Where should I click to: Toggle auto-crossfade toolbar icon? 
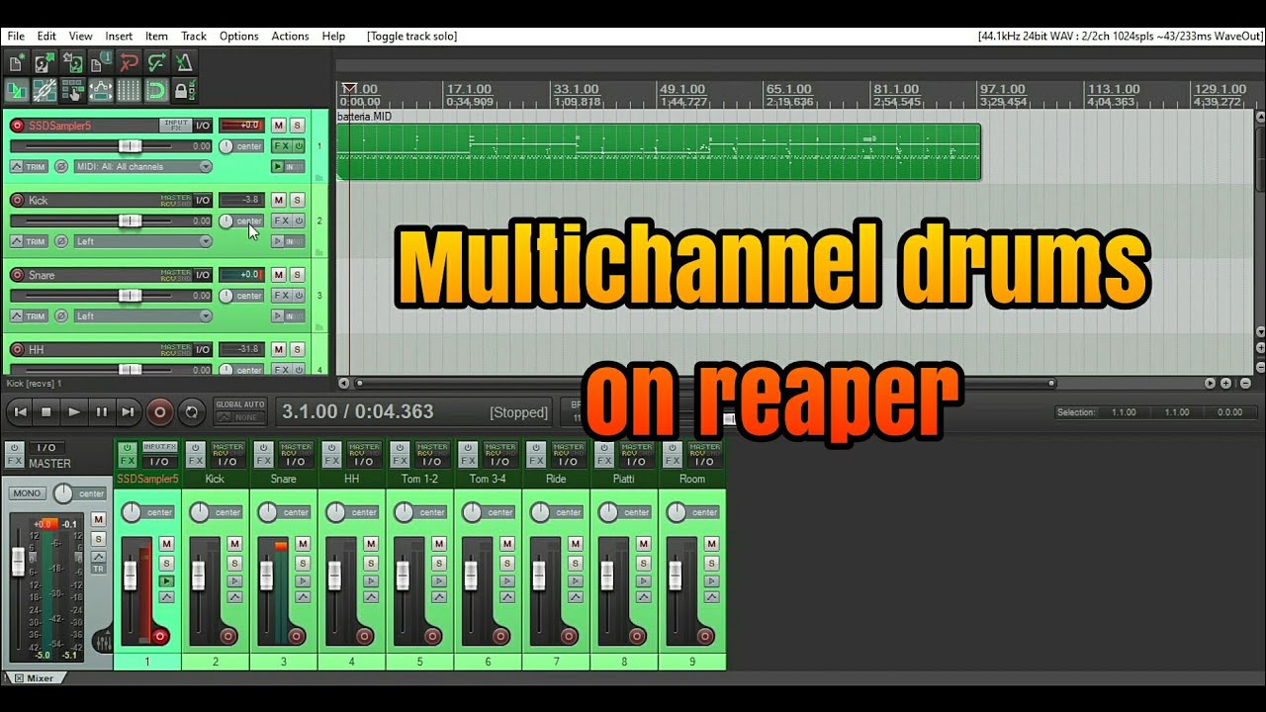tap(16, 91)
